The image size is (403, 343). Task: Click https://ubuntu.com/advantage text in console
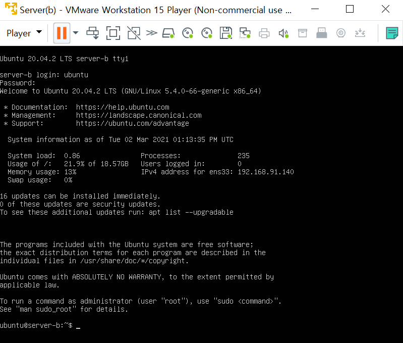(132, 123)
